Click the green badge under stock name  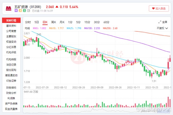coord(24,11)
